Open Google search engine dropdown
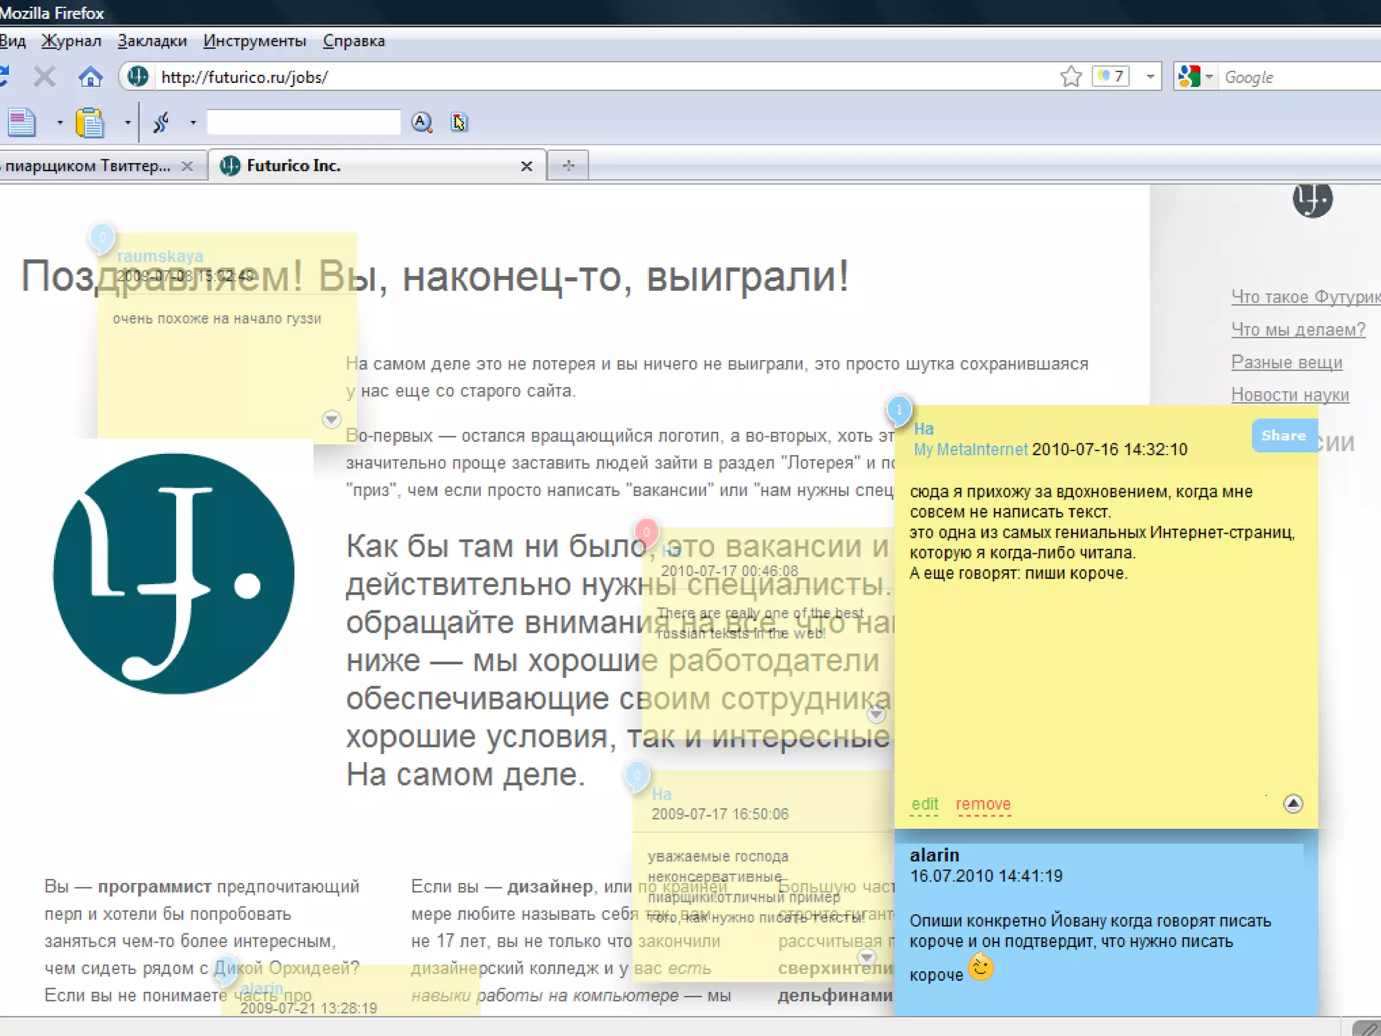The width and height of the screenshot is (1381, 1036). (x=1209, y=77)
